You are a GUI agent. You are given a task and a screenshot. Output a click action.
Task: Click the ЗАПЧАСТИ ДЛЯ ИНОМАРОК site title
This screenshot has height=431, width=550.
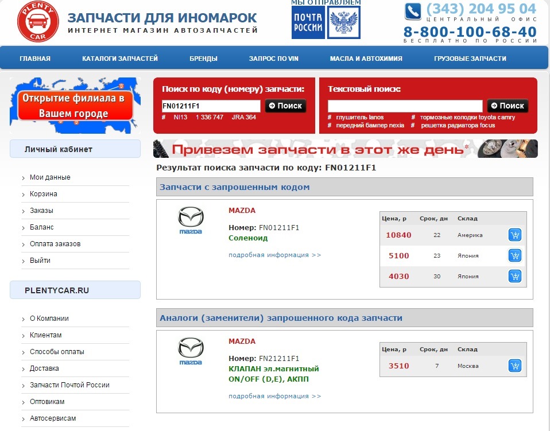click(162, 18)
